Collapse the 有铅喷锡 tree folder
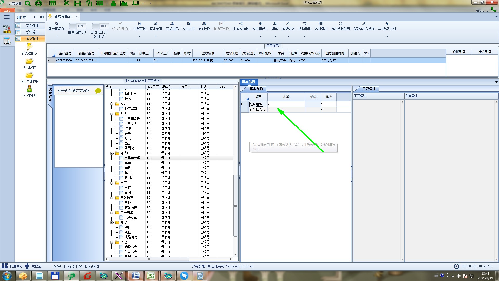The height and width of the screenshot is (281, 499). [112, 198]
